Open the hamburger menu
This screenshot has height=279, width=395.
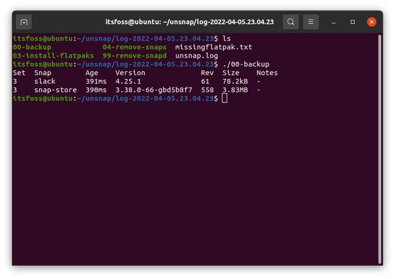[310, 22]
